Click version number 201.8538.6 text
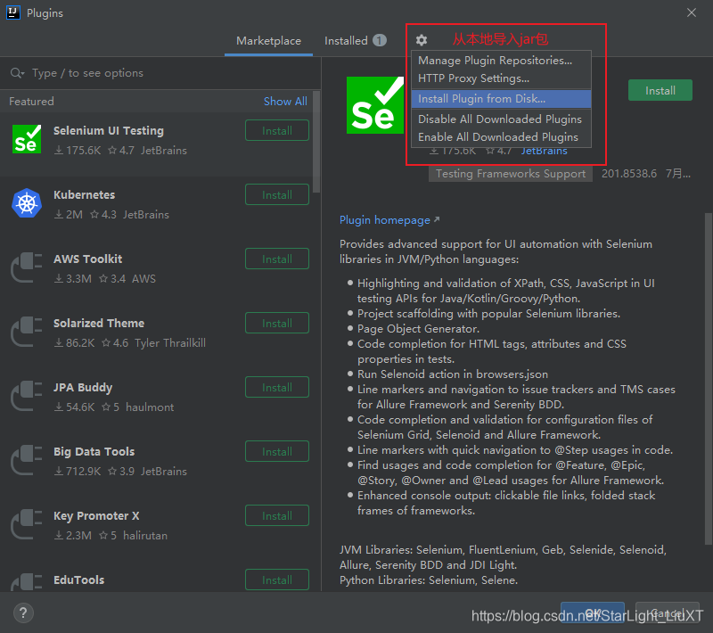Viewport: 713px width, 633px height. coord(629,174)
